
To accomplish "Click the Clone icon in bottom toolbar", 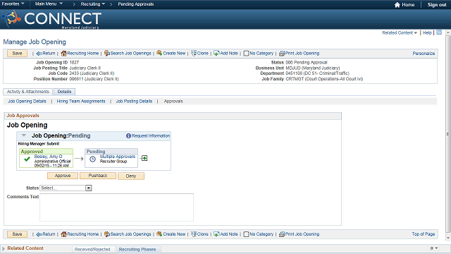I will coord(194,234).
